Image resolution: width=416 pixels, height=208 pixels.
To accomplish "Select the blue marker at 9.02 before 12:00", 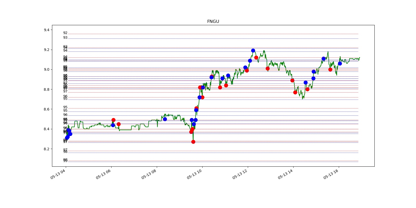I will point(245,67).
